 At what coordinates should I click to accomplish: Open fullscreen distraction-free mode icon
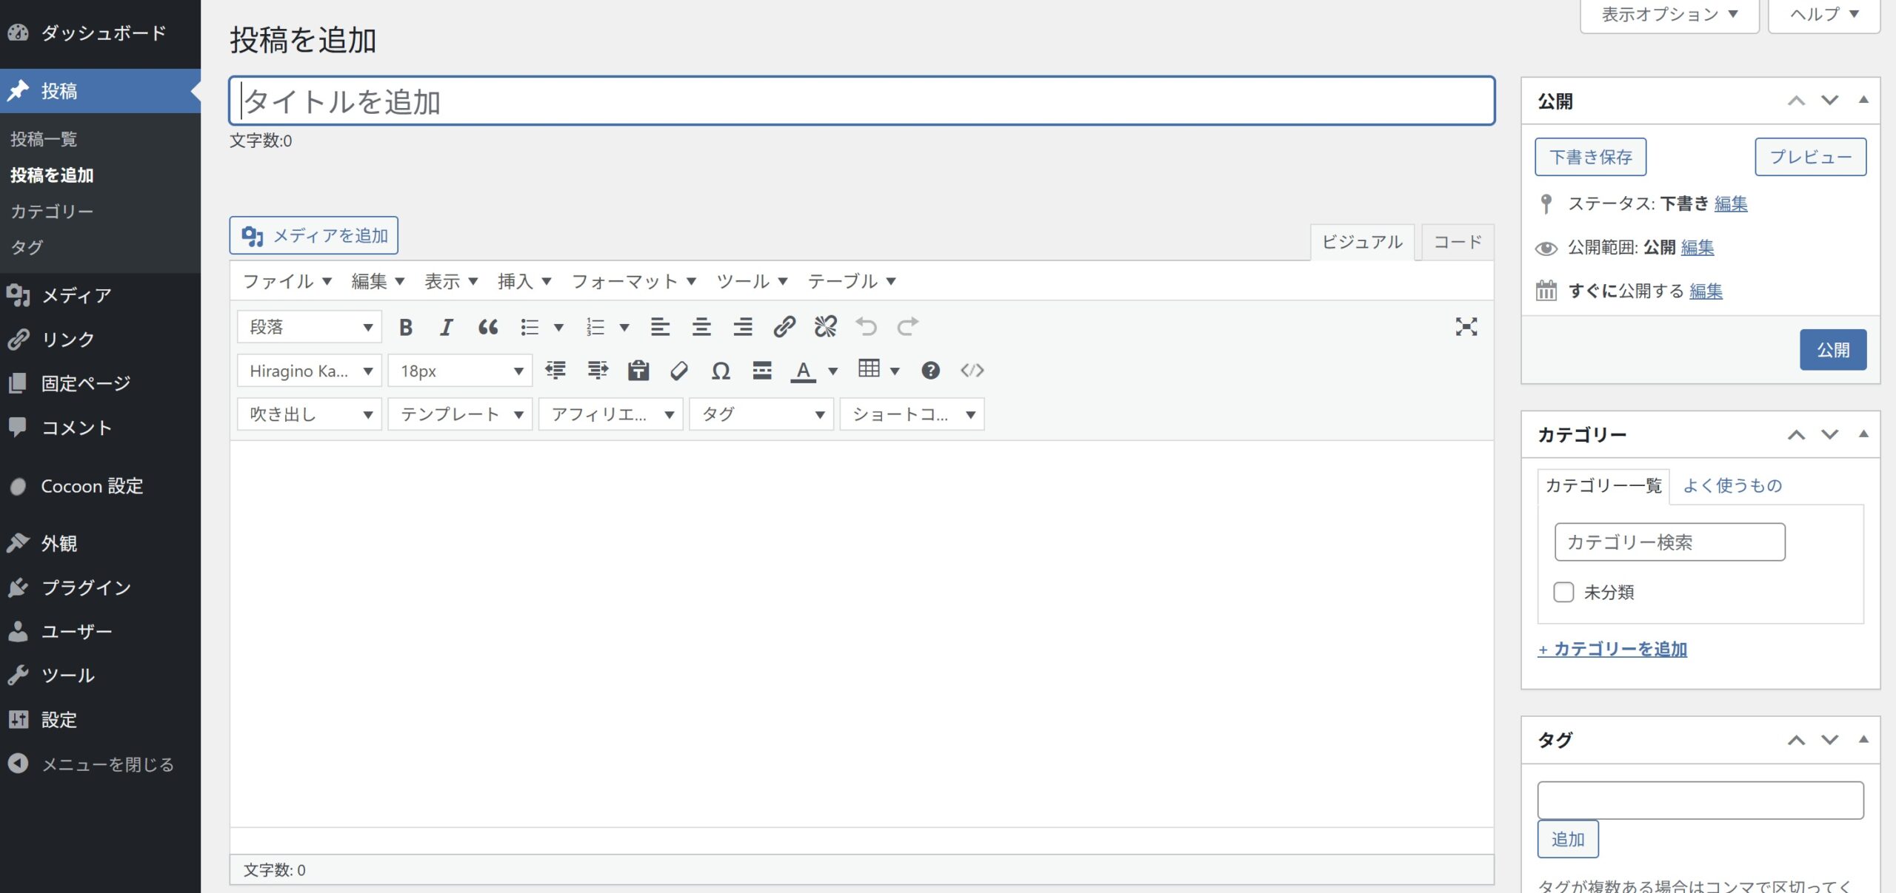[x=1466, y=327]
